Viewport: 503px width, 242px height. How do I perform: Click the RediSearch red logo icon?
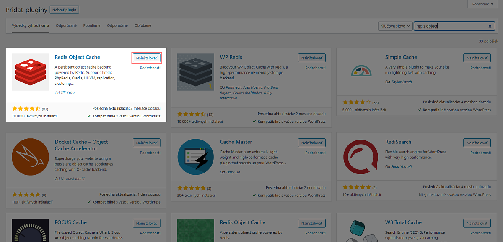[361, 157]
